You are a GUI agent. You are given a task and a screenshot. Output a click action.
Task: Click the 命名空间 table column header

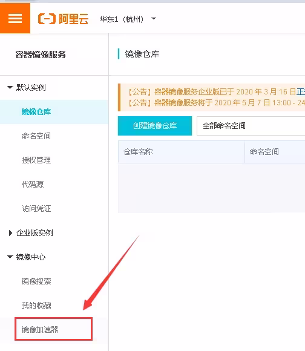[264, 152]
